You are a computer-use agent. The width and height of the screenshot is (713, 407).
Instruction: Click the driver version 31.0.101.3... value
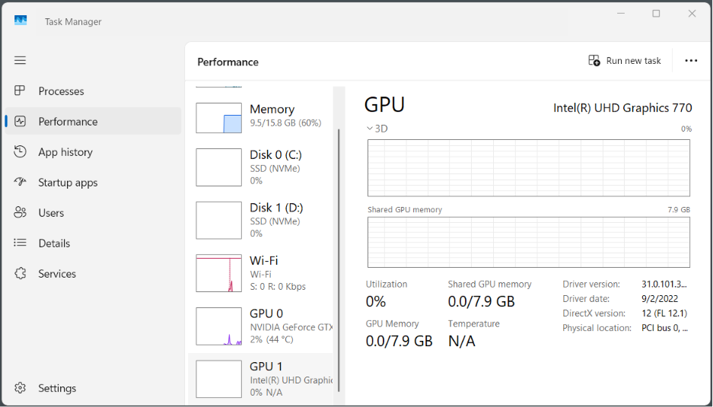click(664, 285)
